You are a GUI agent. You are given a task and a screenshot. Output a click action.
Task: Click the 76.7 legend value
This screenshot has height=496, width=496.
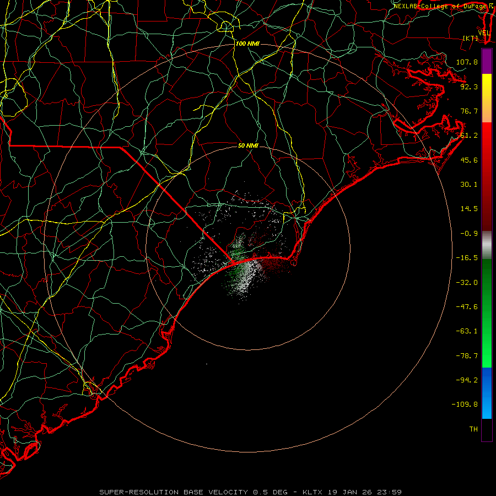[x=469, y=111]
